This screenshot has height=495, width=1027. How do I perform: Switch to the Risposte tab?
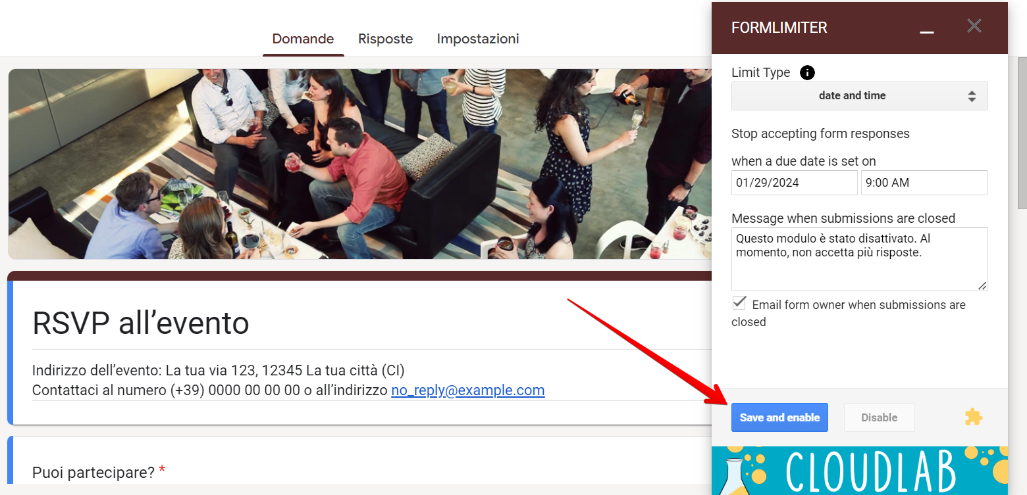coord(385,39)
